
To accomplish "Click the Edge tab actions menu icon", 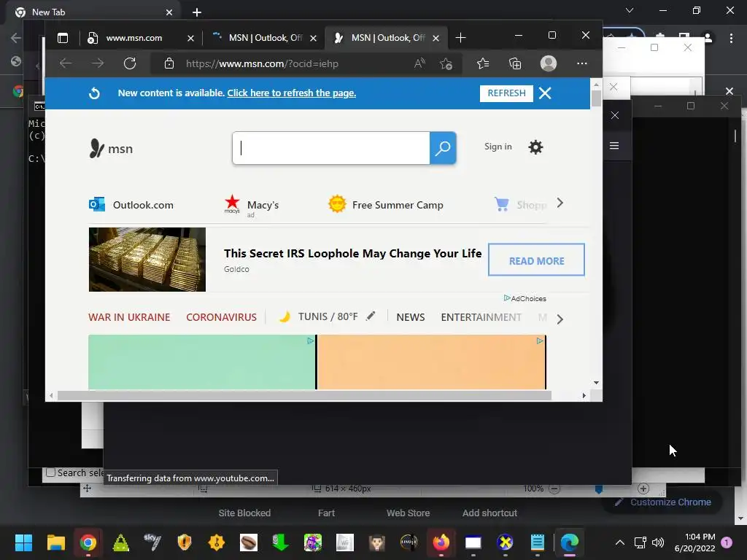I will (63, 38).
